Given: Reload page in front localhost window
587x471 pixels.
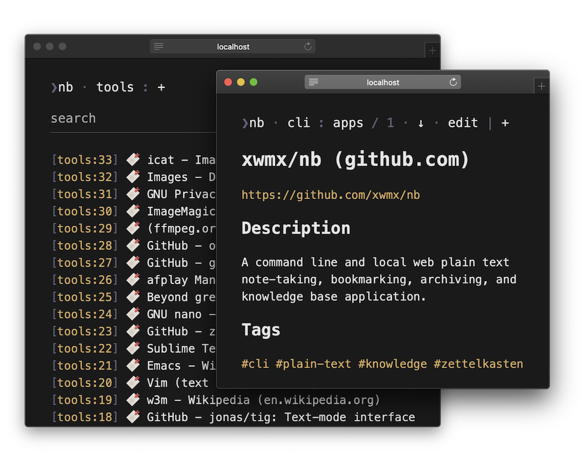Looking at the screenshot, I should coord(453,82).
